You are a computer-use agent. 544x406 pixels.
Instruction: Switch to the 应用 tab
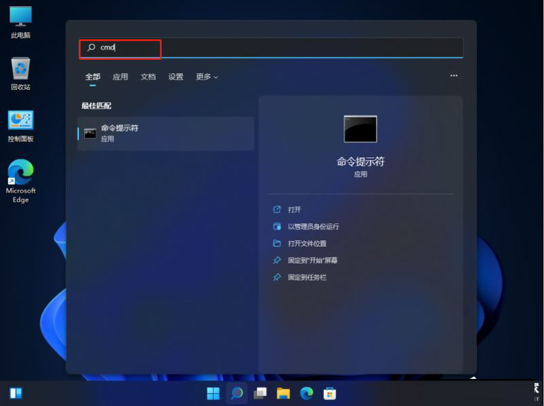pos(120,77)
